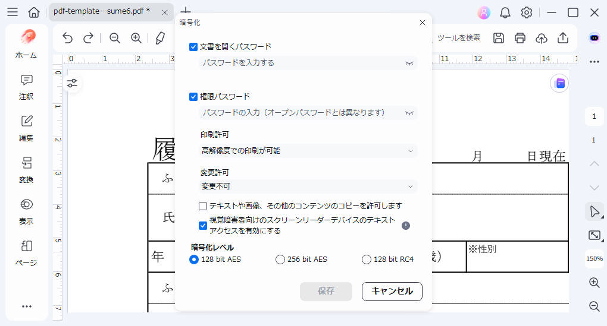The width and height of the screenshot is (607, 326).
Task: Open the user account avatar
Action: 483,12
